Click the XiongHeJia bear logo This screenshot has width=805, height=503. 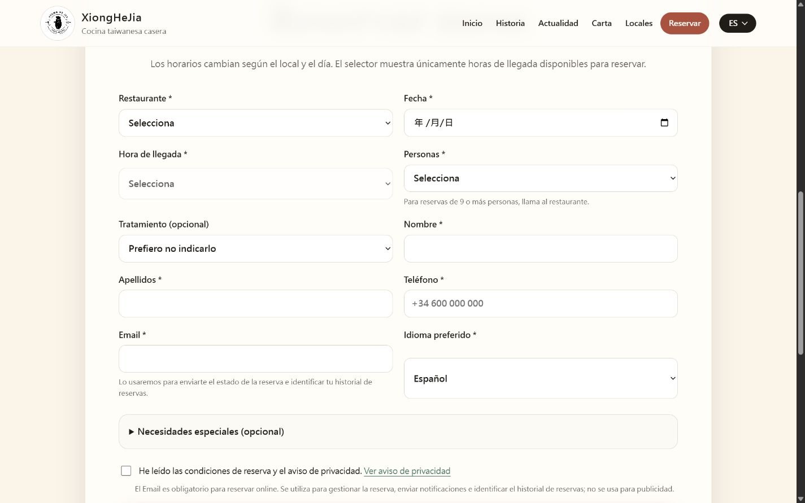58,23
